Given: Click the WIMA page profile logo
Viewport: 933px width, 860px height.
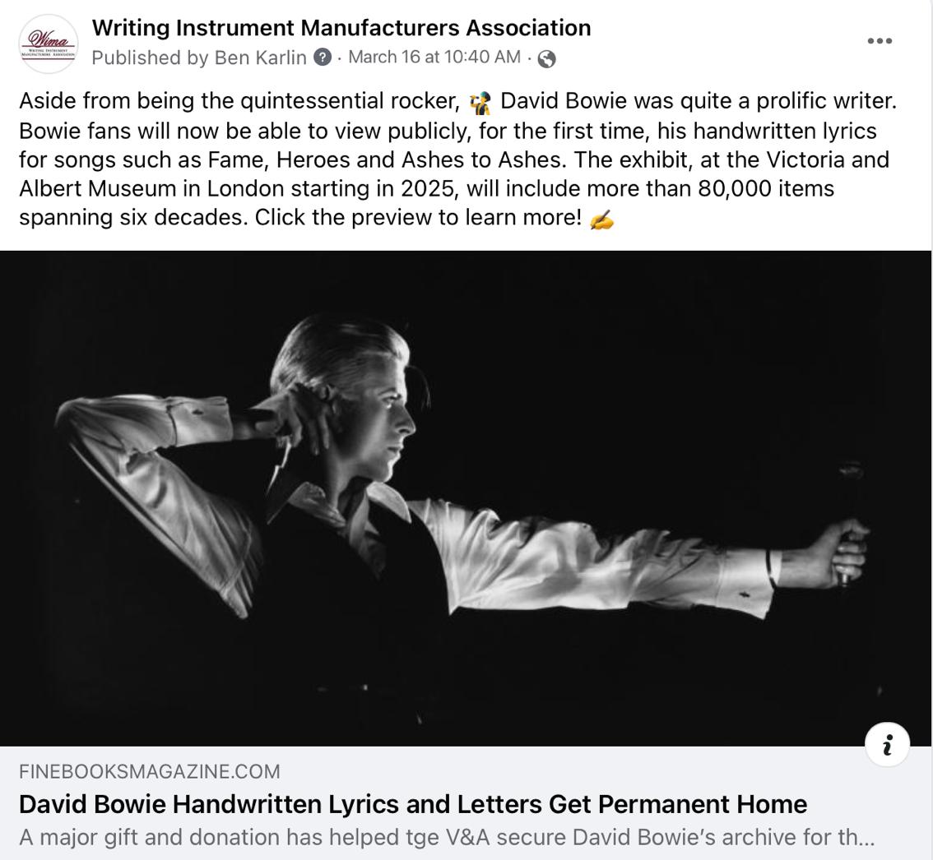Looking at the screenshot, I should pos(49,44).
